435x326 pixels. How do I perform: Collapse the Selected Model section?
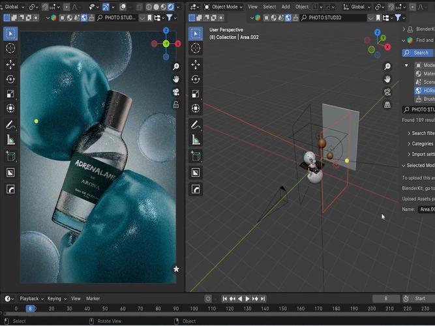(418, 166)
